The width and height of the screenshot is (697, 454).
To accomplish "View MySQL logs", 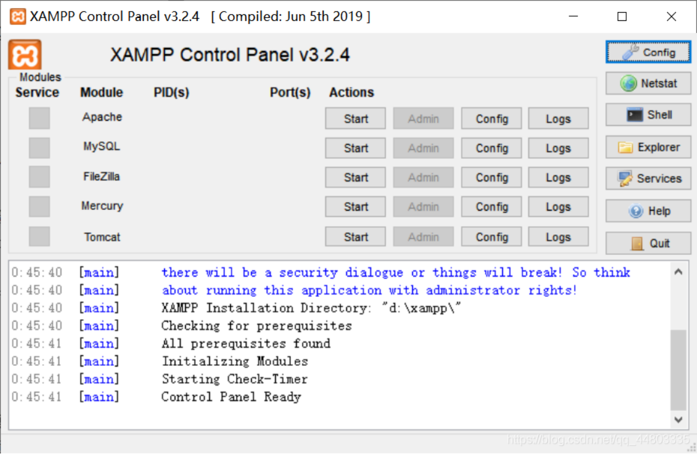I will pos(558,148).
